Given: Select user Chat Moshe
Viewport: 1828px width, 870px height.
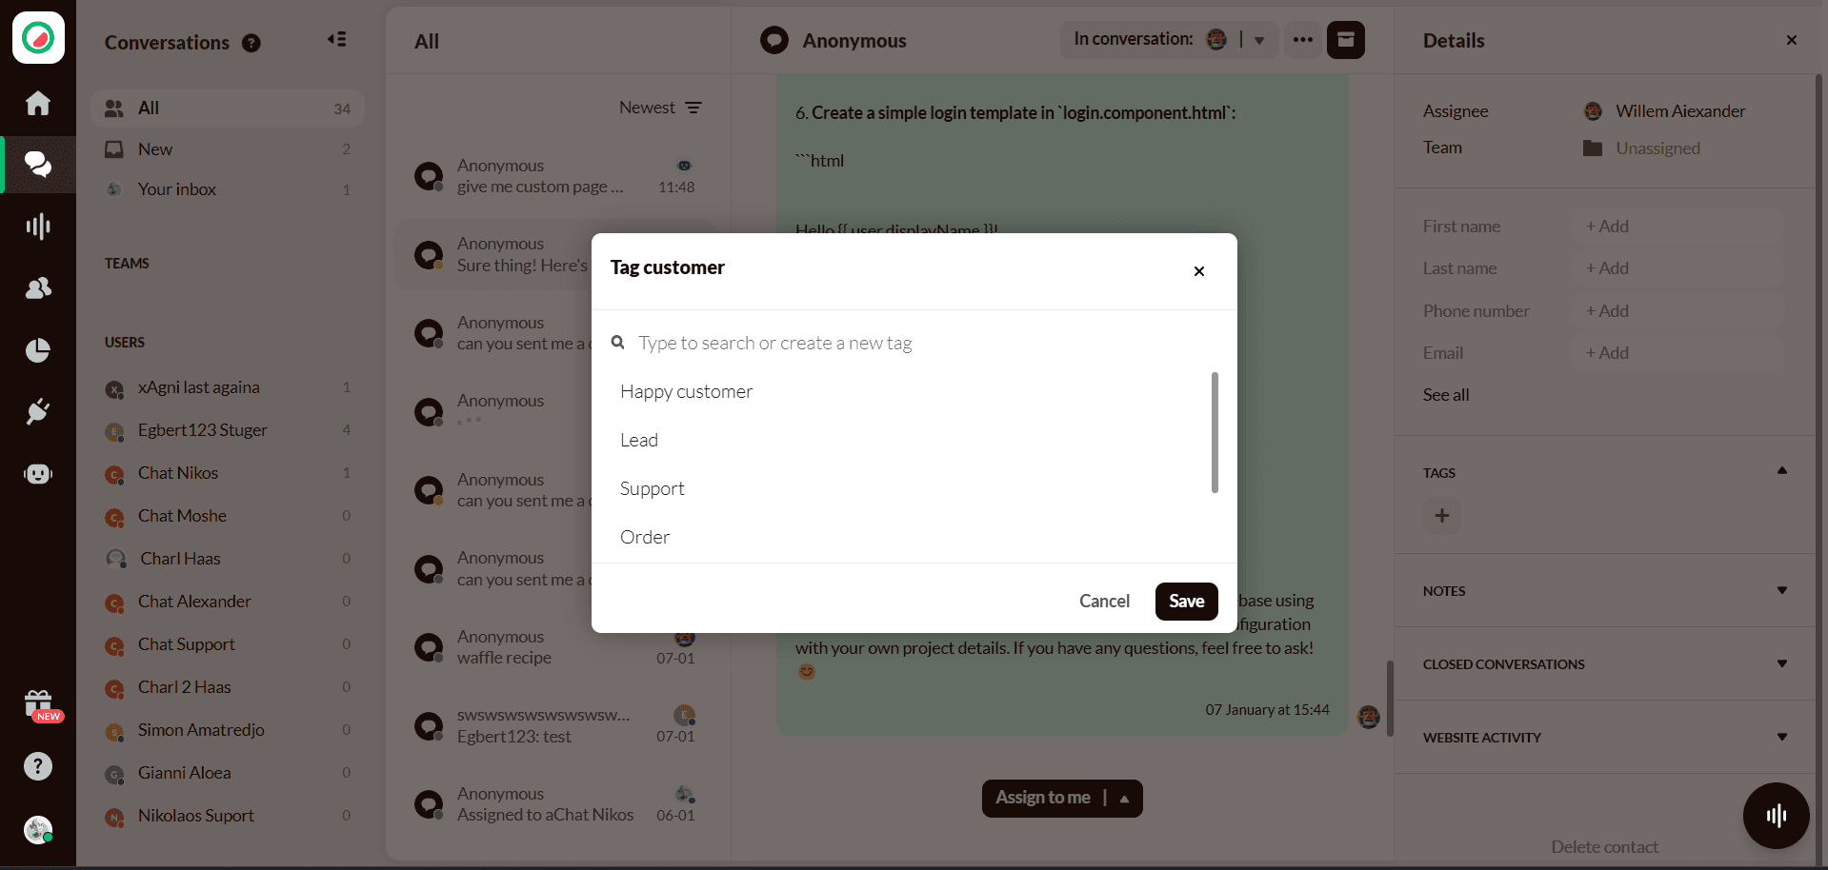Looking at the screenshot, I should point(228,516).
